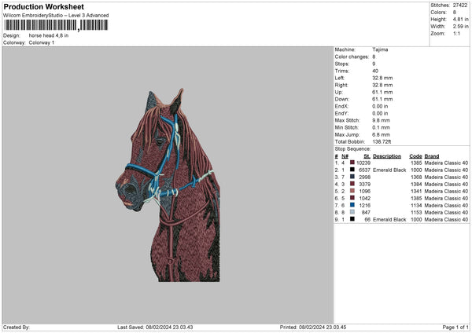Click the black swatch for stop 2
The height and width of the screenshot is (333, 472).
click(352, 170)
